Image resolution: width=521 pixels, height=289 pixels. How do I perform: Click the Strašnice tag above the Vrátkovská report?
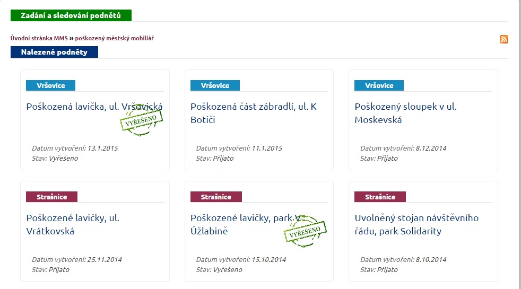pyautogui.click(x=51, y=197)
